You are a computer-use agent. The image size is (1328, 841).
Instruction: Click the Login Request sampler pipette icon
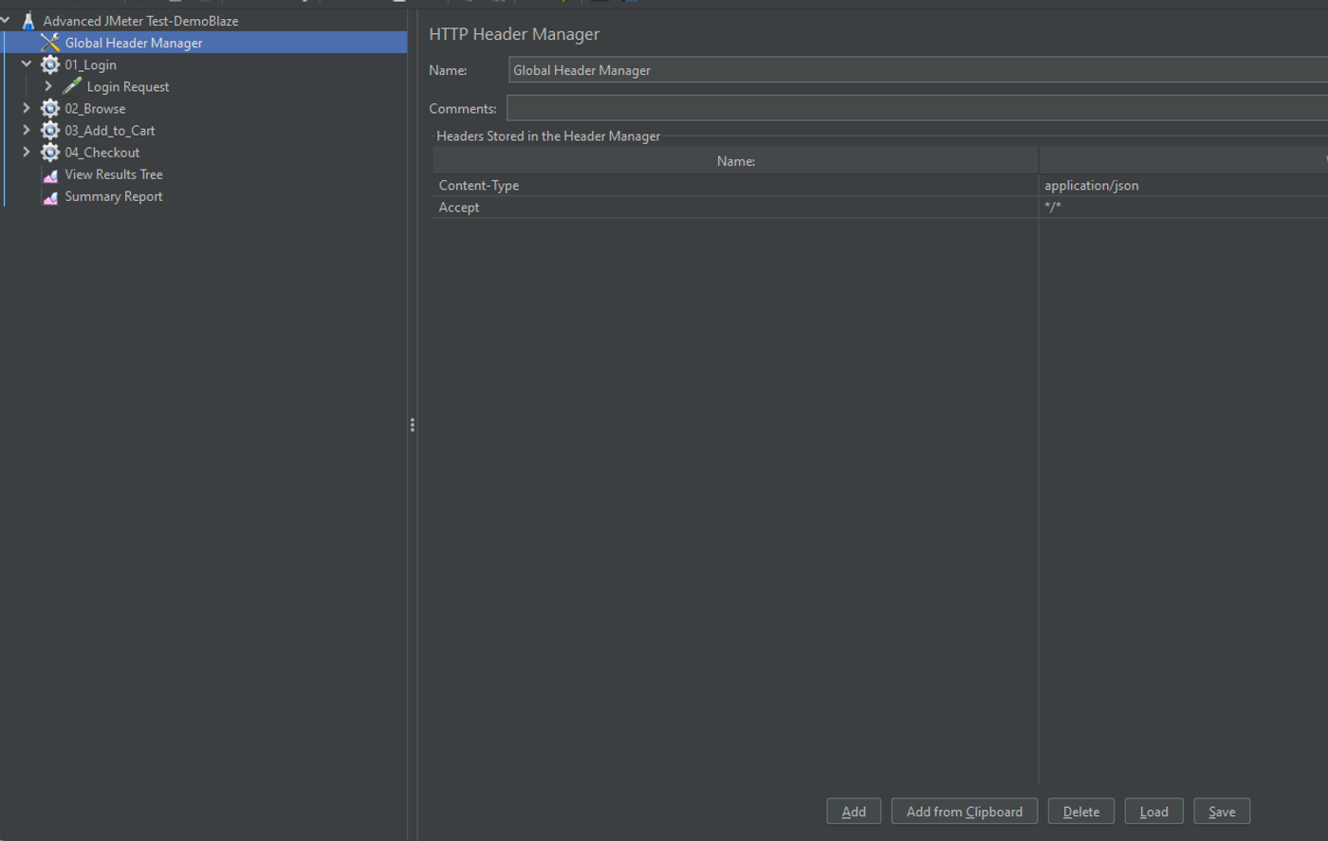pos(72,86)
